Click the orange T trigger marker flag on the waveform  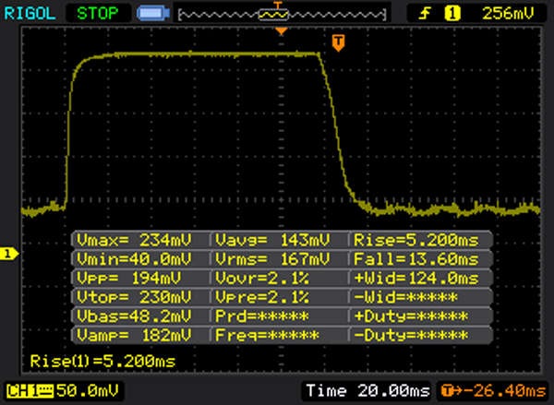[338, 43]
